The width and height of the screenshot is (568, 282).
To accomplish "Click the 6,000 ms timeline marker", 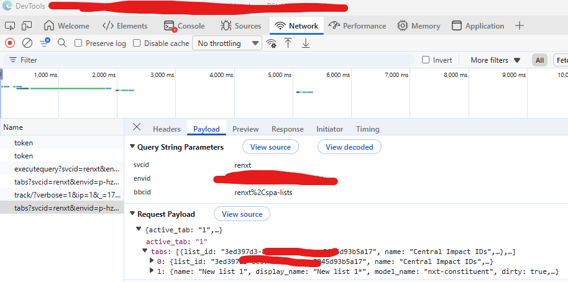I will [338, 75].
